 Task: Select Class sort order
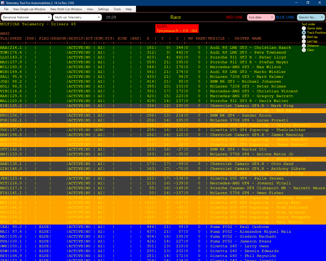pos(308,50)
